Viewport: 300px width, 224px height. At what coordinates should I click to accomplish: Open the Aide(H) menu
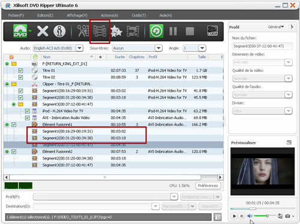166,16
